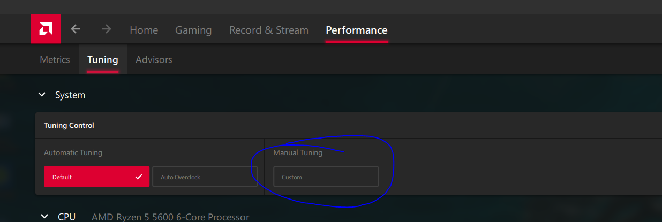662x222 pixels.
Task: Click the AMD Ryzen 5 5600 processor name
Action: [x=170, y=217]
